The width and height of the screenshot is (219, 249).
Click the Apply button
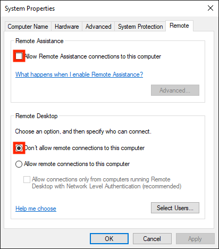(195, 239)
